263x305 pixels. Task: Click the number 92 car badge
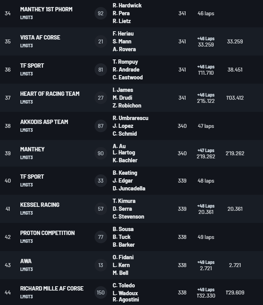pyautogui.click(x=101, y=13)
